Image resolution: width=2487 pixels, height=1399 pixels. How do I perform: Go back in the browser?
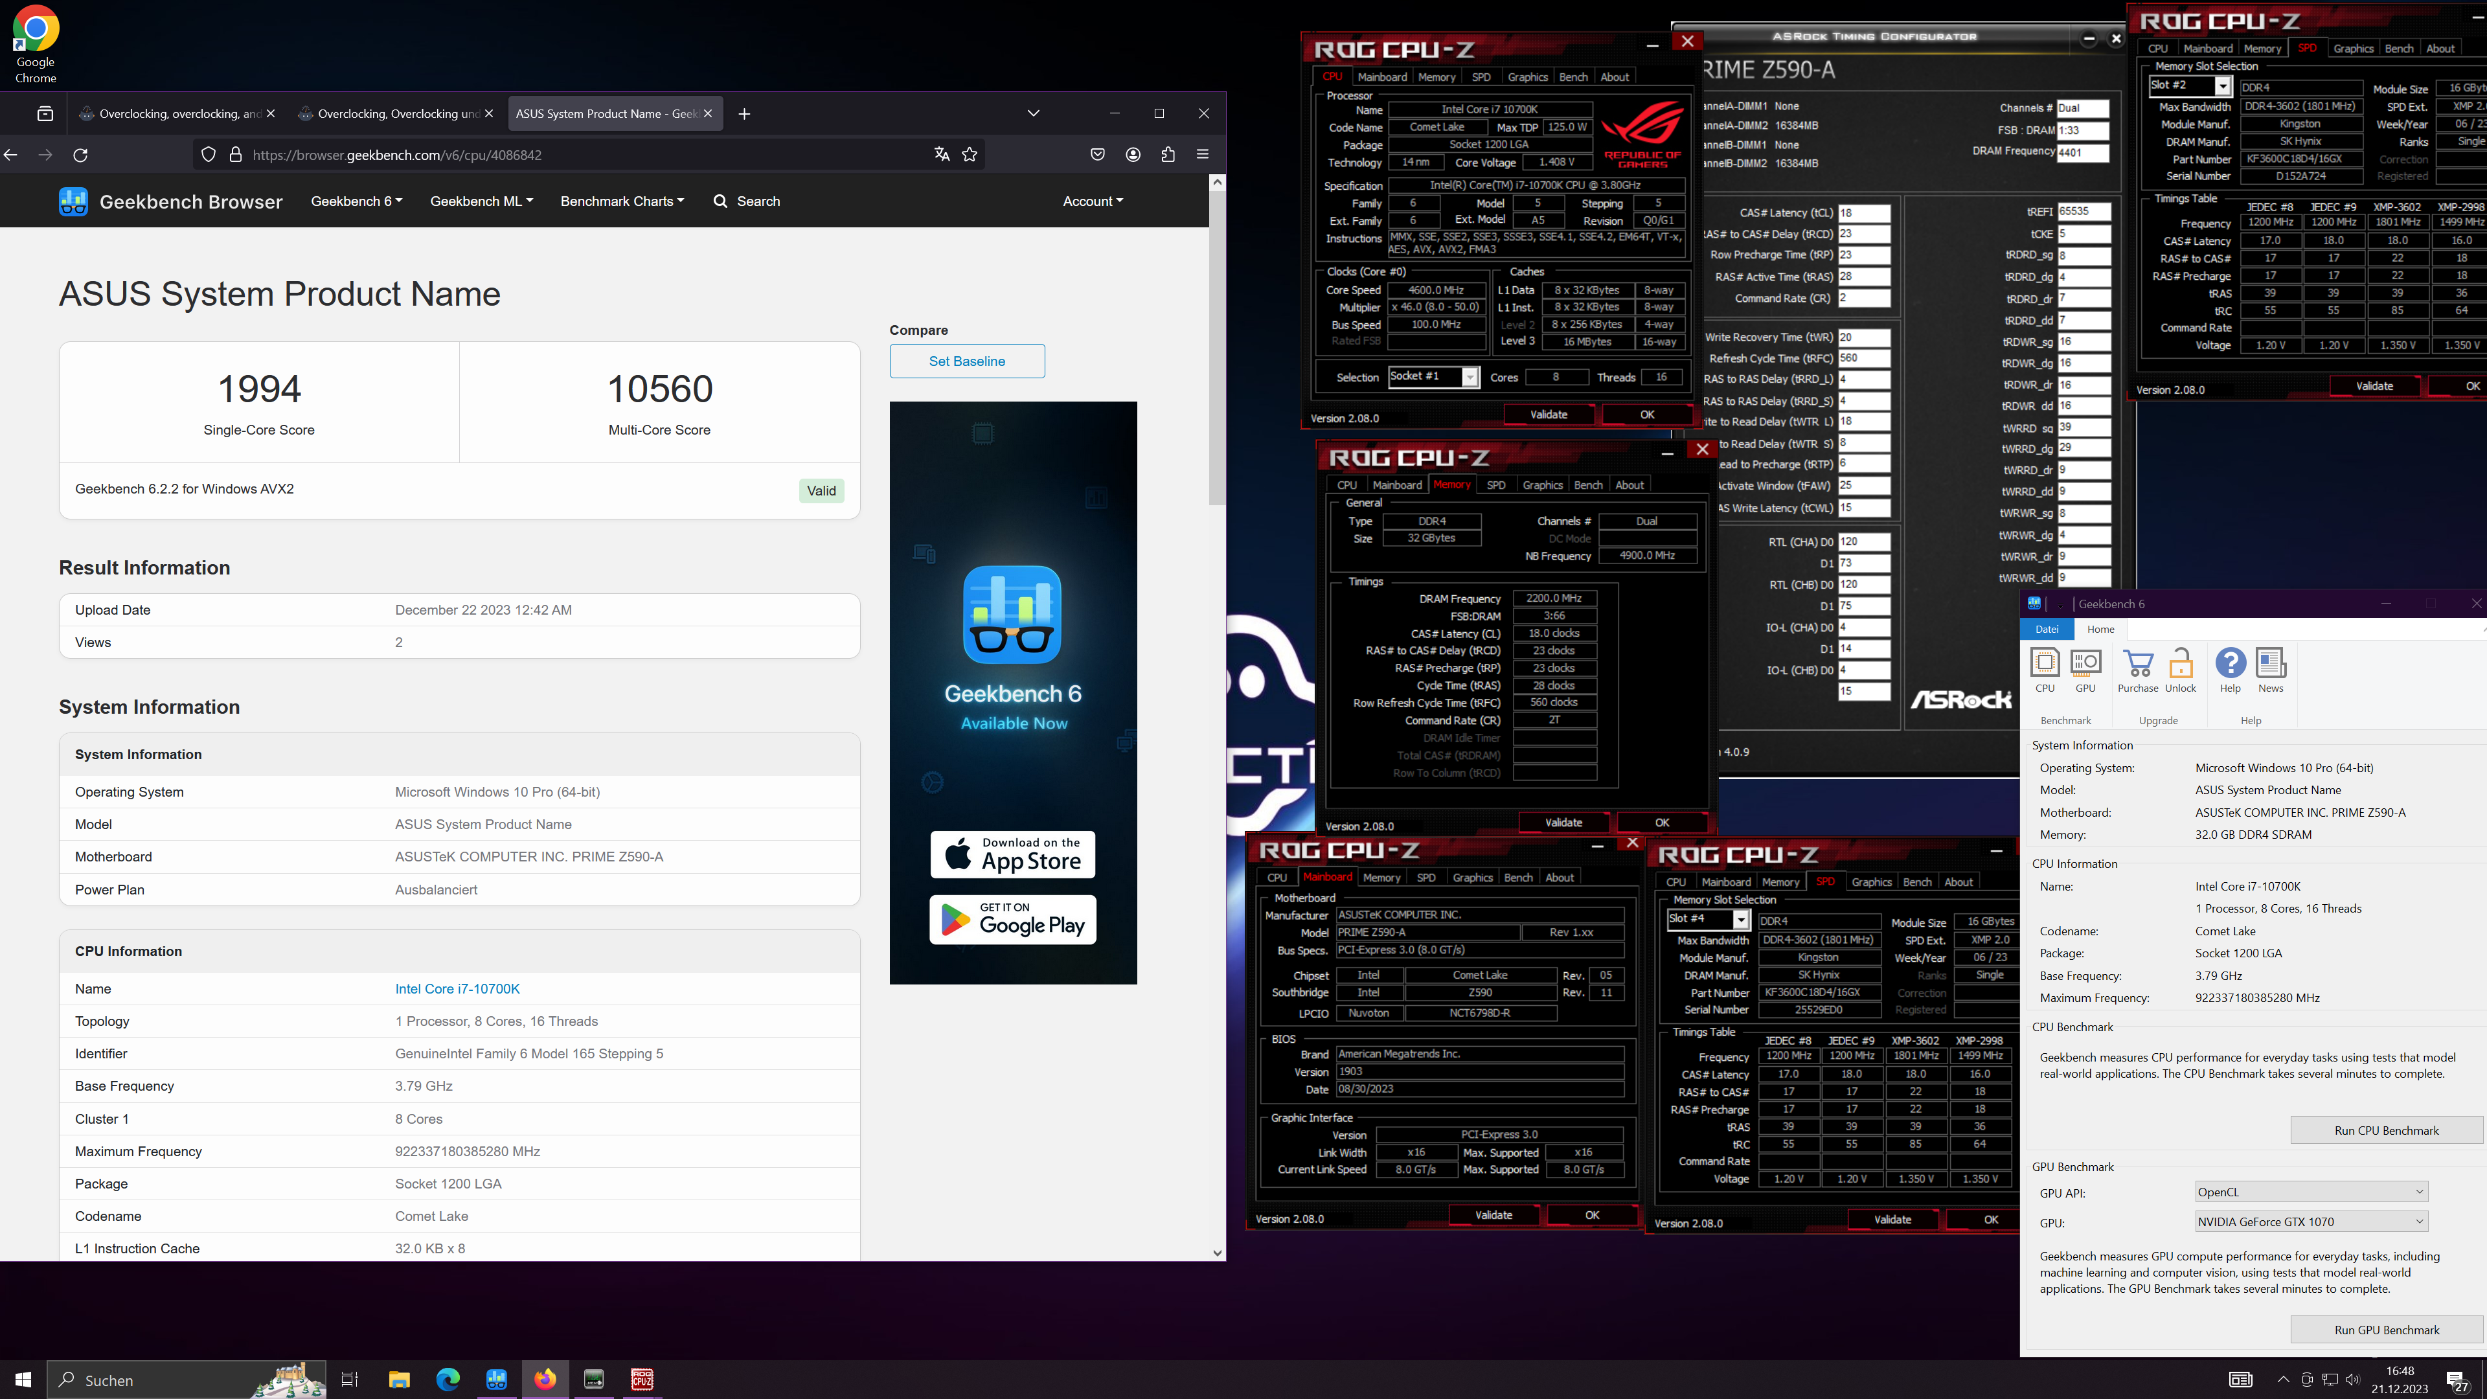pyautogui.click(x=12, y=155)
